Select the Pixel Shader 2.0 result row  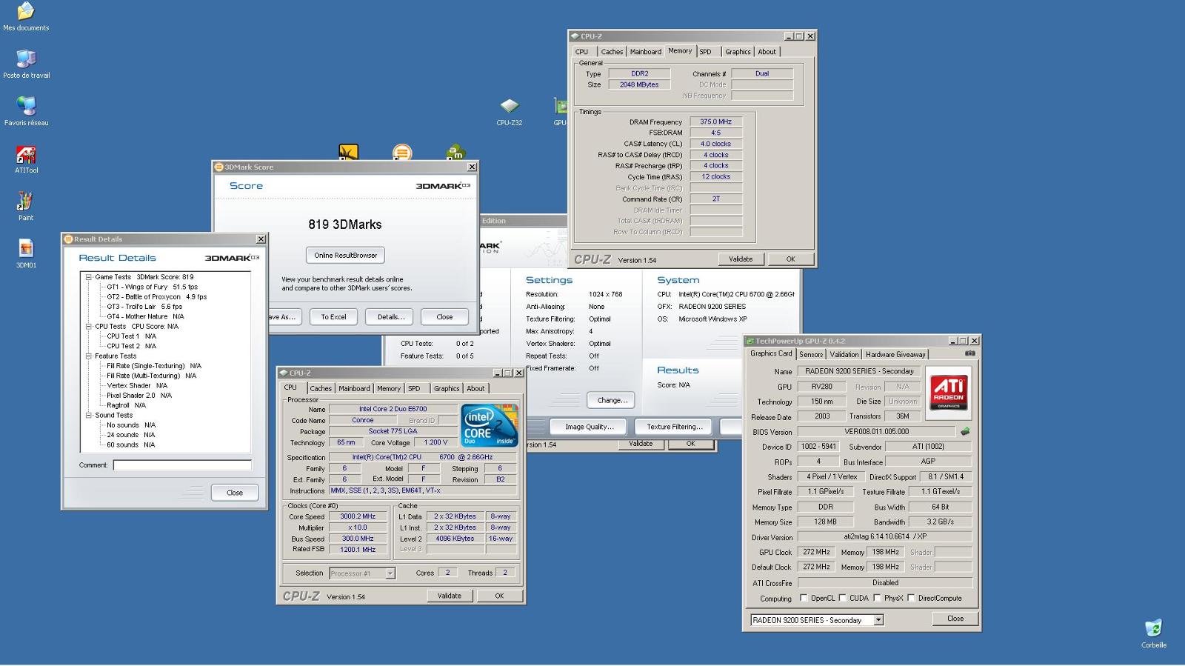click(x=139, y=396)
